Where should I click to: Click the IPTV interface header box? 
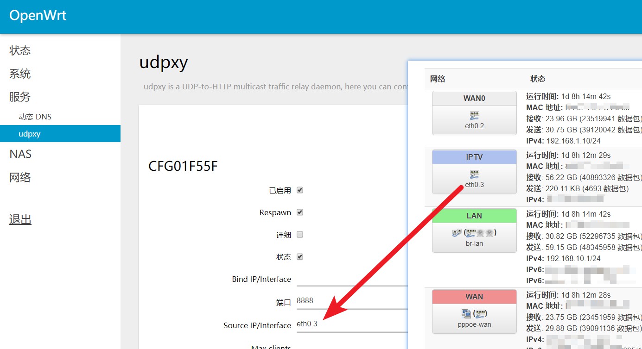[x=474, y=157]
